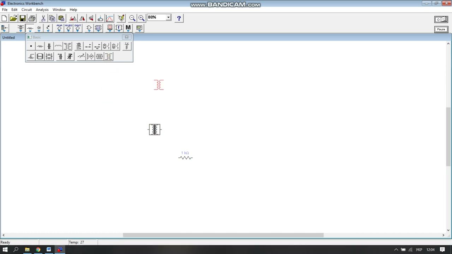The height and width of the screenshot is (254, 452).
Task: Pick the Pull-up resistor component
Action: (127, 46)
